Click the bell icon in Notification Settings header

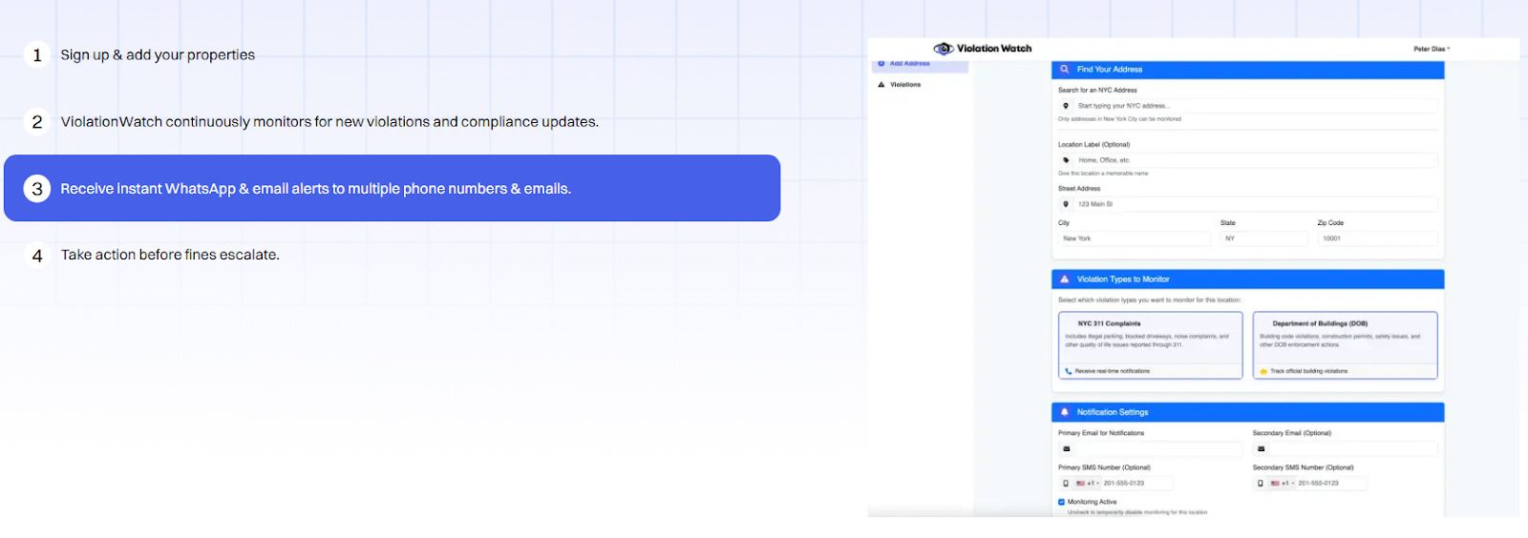[x=1064, y=412]
